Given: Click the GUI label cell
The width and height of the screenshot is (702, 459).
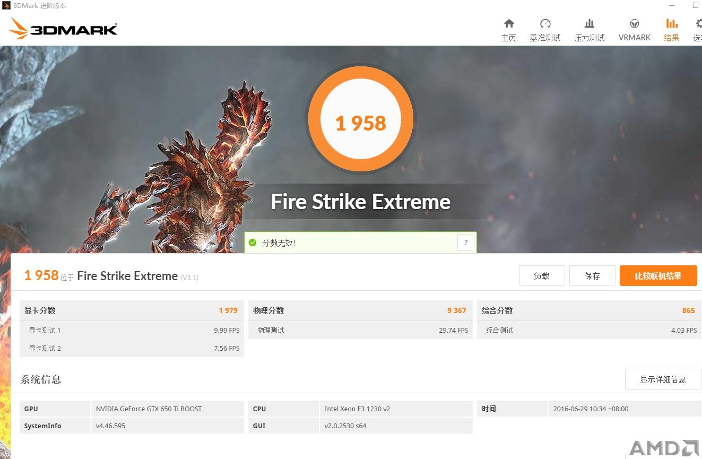Looking at the screenshot, I should [283, 426].
